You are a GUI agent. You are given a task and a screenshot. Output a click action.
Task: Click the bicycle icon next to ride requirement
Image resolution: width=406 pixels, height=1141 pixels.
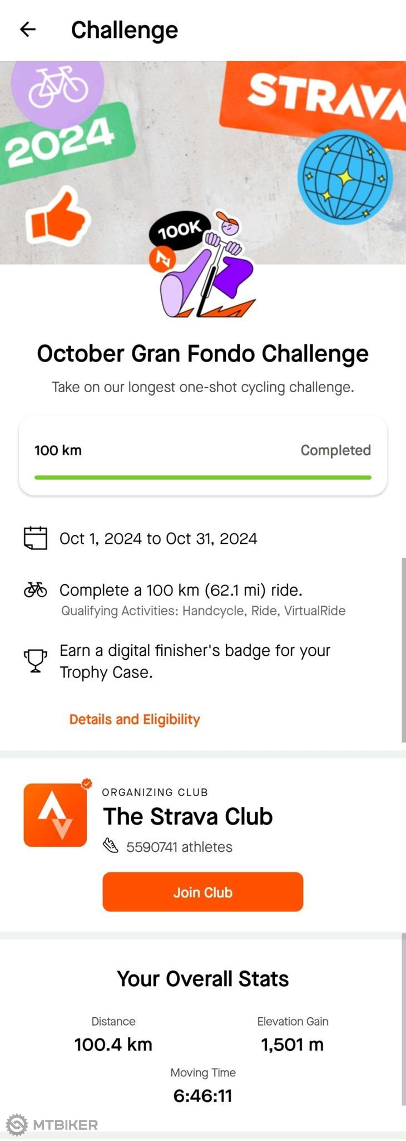pos(36,589)
